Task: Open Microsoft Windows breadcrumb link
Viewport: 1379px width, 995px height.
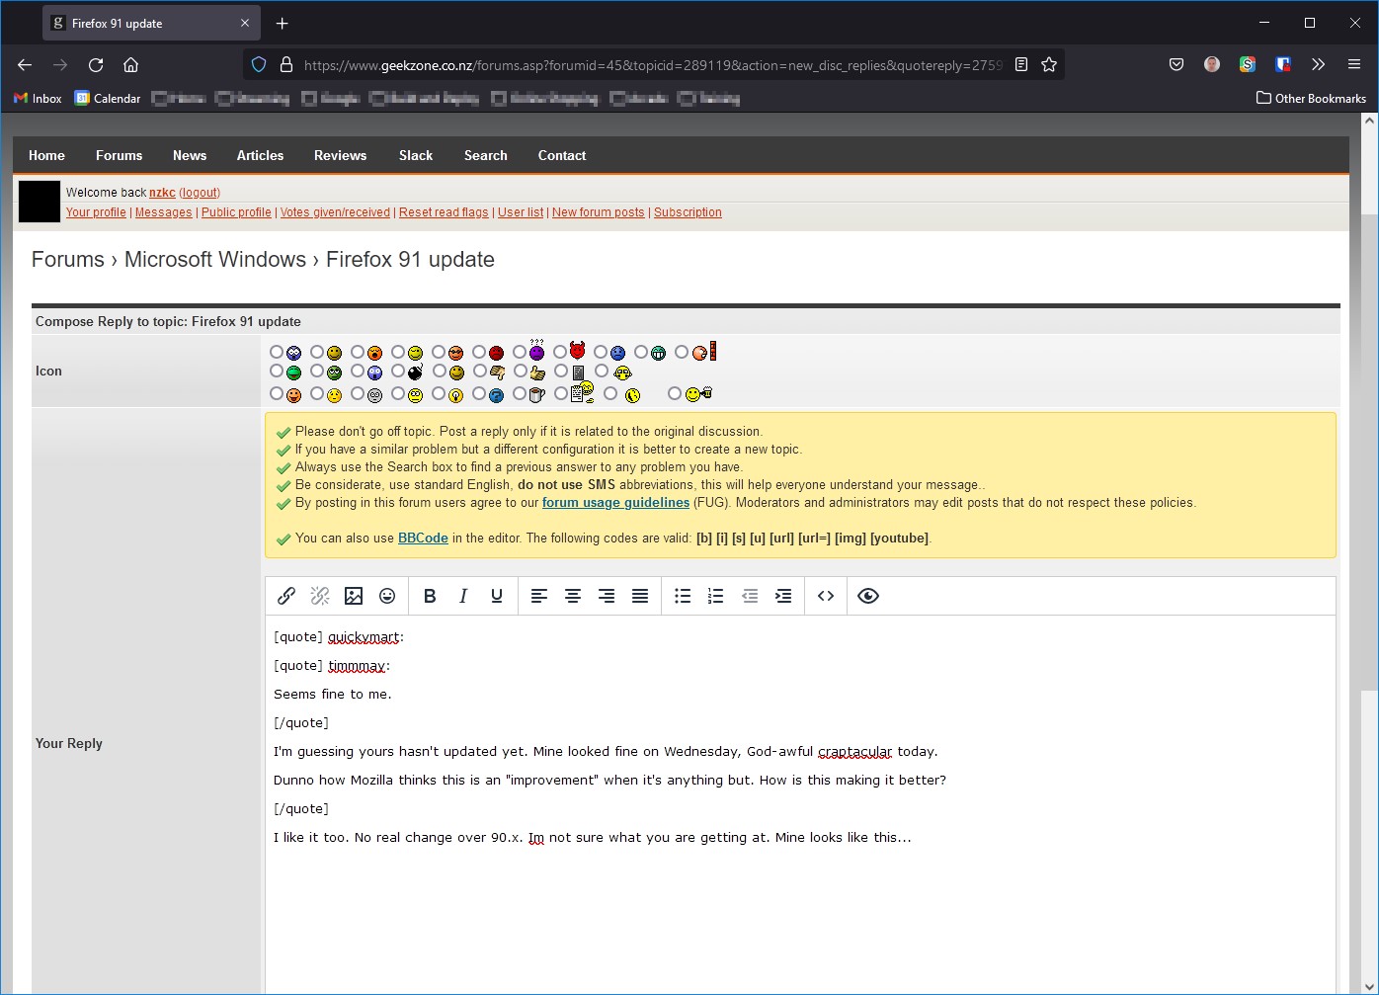Action: pyautogui.click(x=215, y=259)
